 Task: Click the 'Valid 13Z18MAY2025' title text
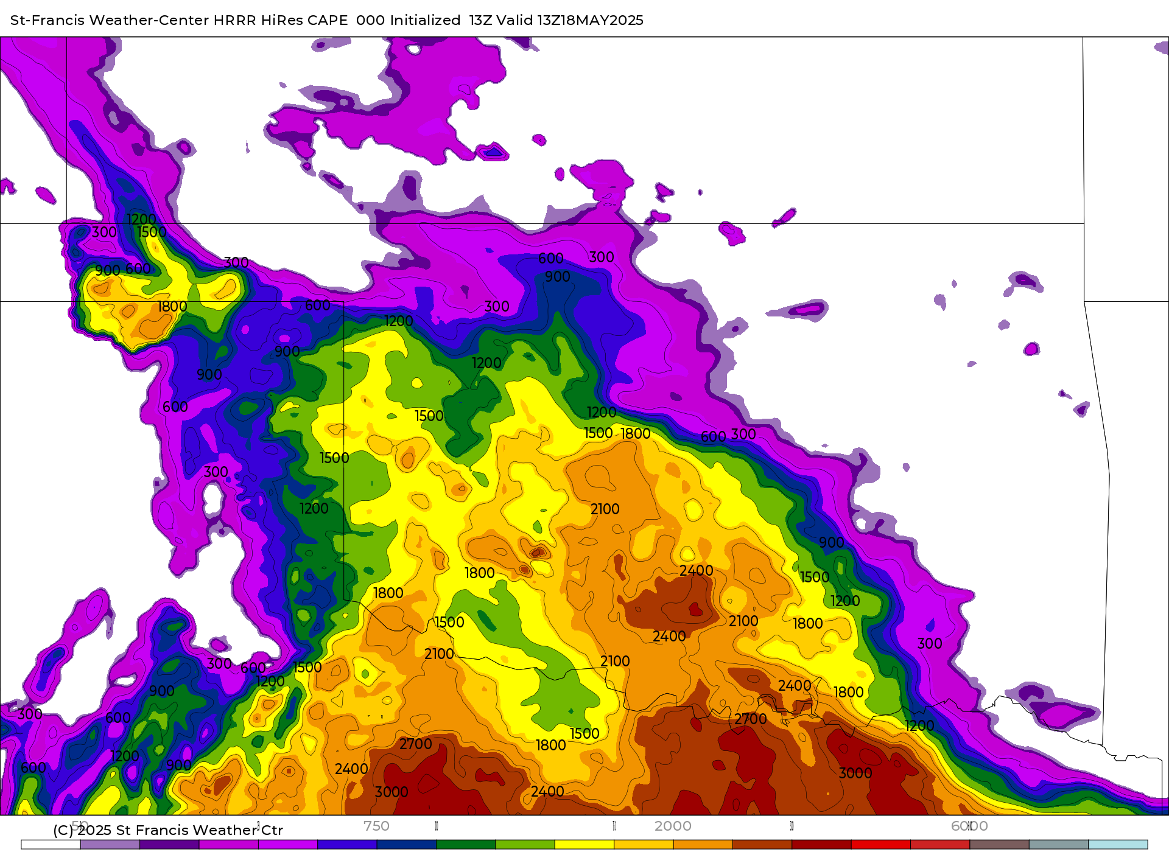(570, 20)
